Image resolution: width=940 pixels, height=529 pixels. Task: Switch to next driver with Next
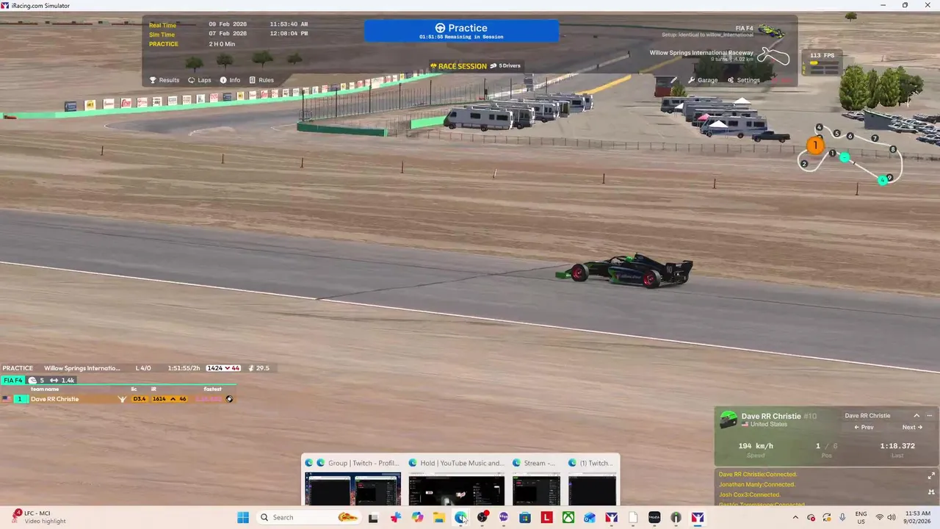[912, 428]
